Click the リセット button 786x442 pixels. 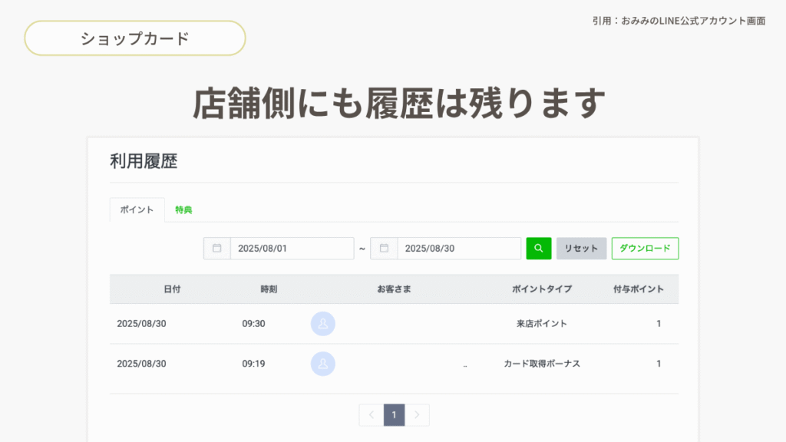pos(581,249)
